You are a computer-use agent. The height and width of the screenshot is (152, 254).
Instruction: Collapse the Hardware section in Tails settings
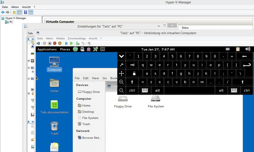tap(29, 39)
